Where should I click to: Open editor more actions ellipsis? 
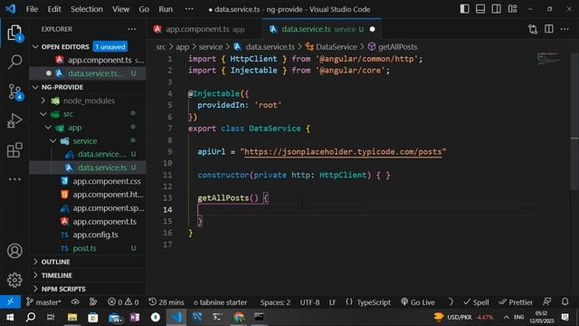click(x=565, y=29)
